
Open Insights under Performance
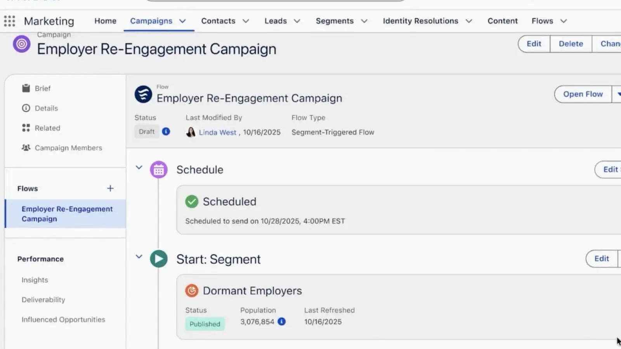35,280
